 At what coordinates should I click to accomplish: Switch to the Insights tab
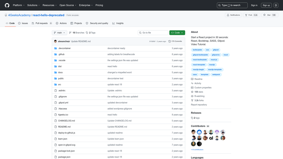coord(118,23)
